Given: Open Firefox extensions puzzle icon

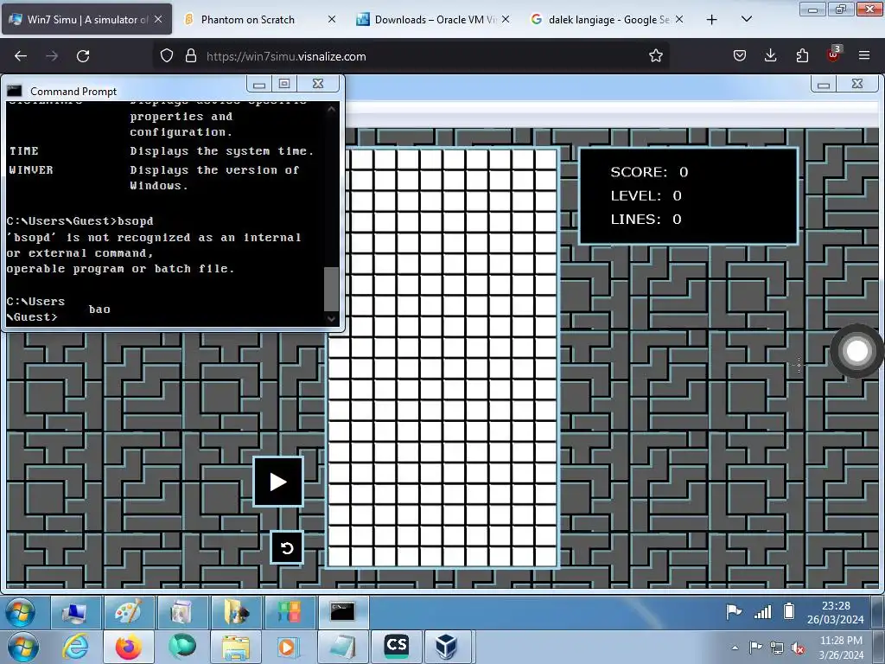Looking at the screenshot, I should [x=802, y=56].
